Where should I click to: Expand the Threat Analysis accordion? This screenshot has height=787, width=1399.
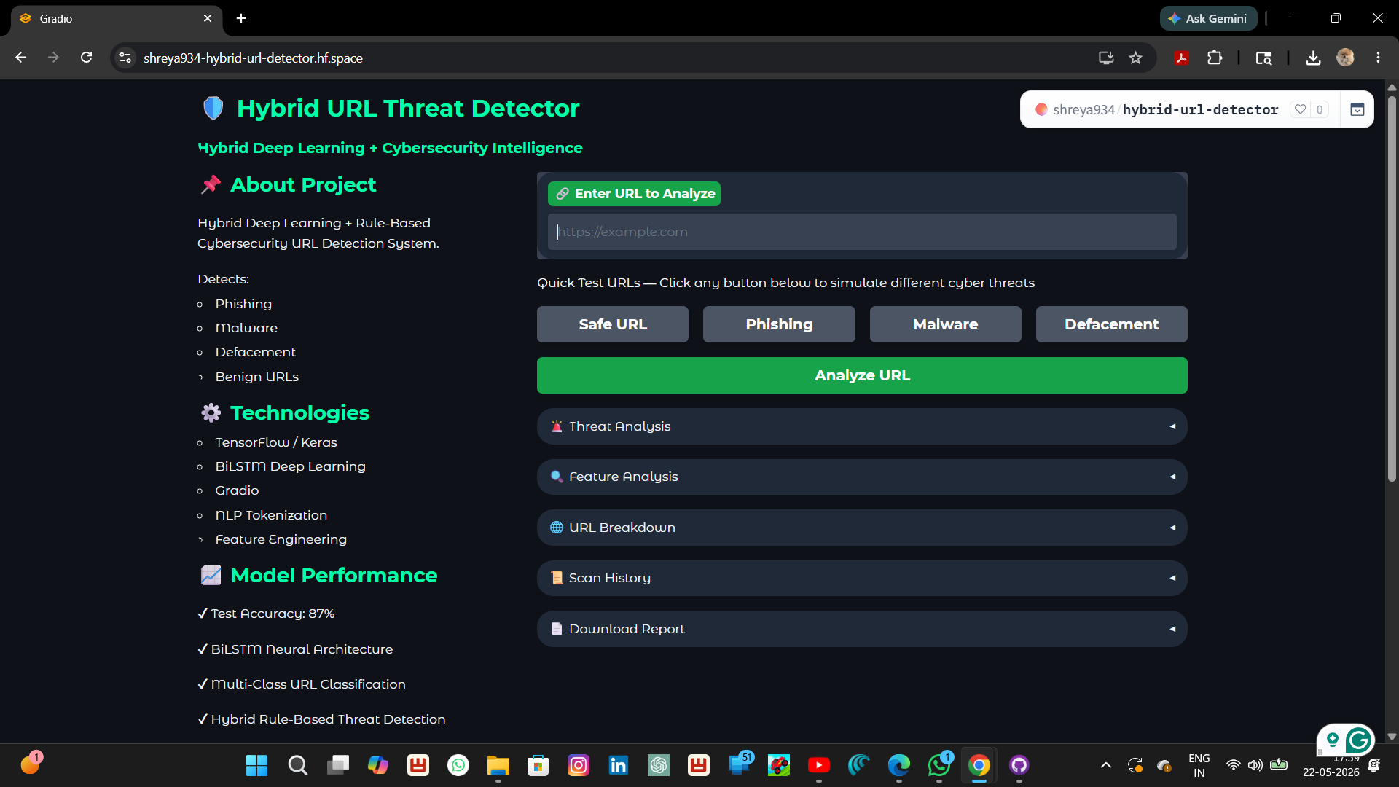[862, 426]
